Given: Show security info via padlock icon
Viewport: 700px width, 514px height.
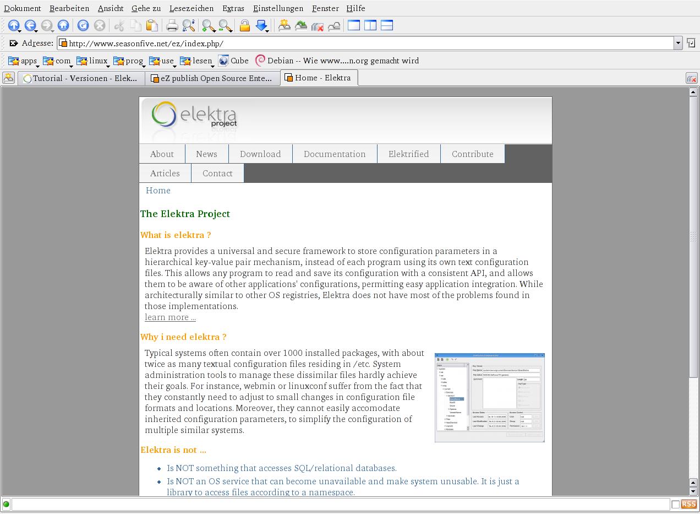Looking at the screenshot, I should (245, 25).
